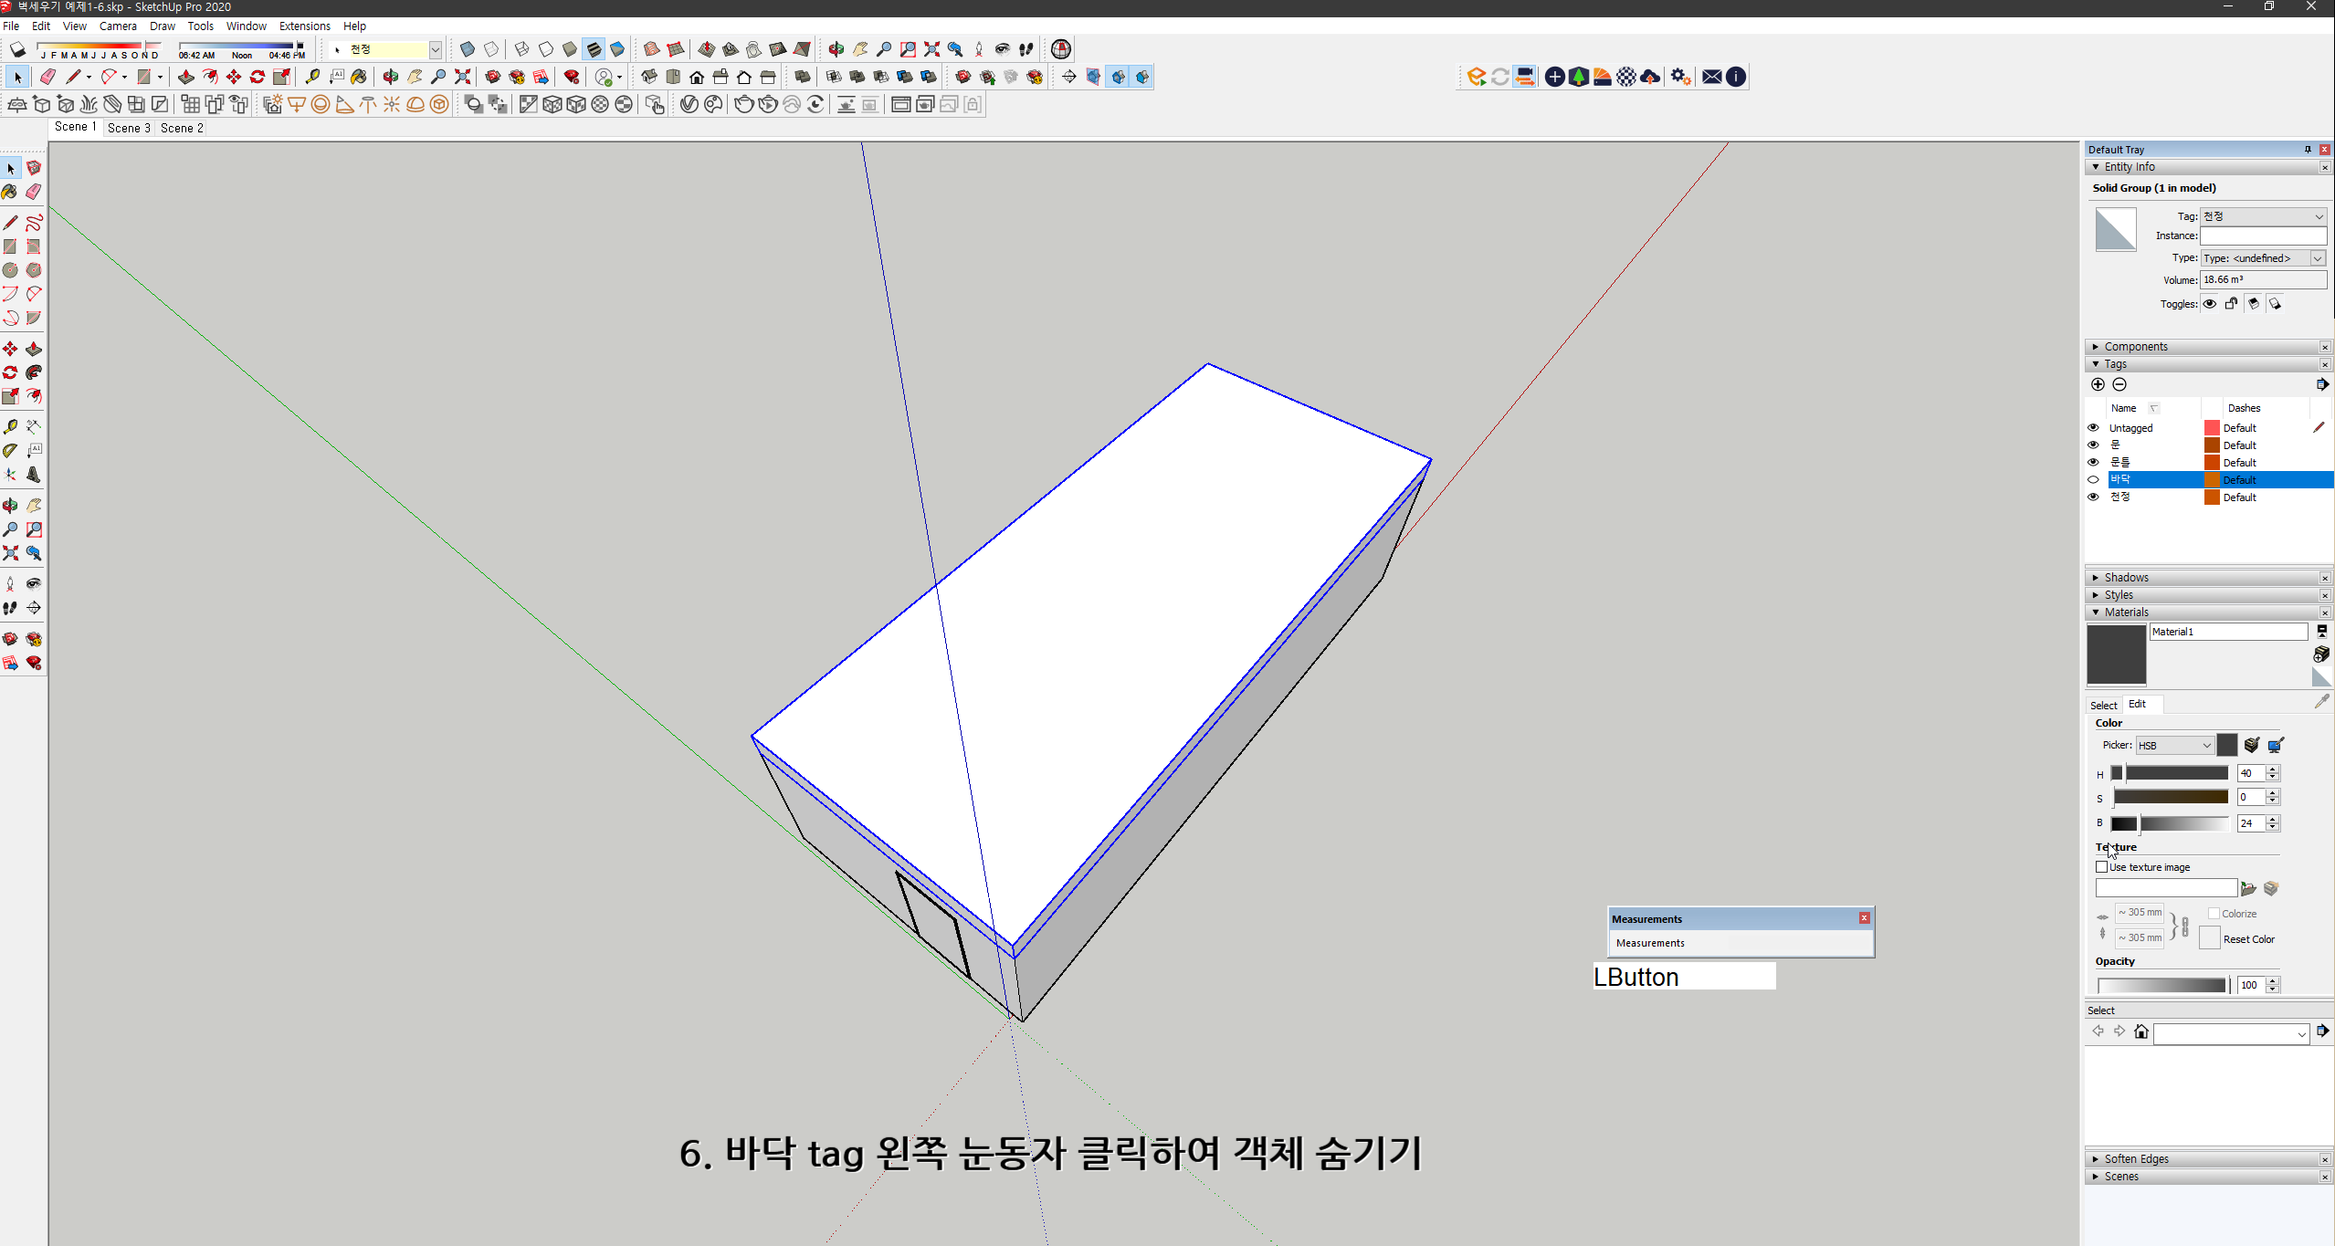
Task: Open the Type dropdown in Entity Info
Action: (2317, 257)
